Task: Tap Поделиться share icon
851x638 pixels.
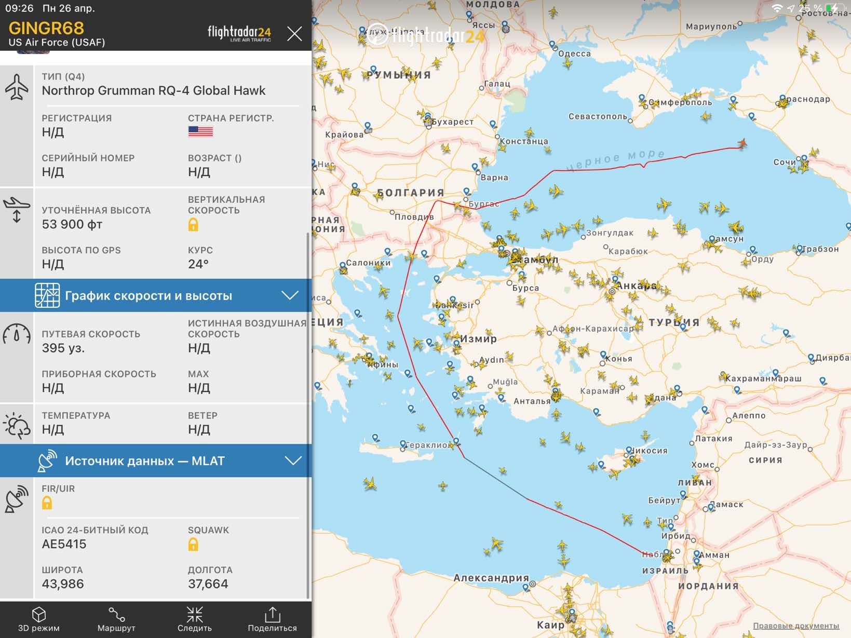Action: pyautogui.click(x=272, y=619)
